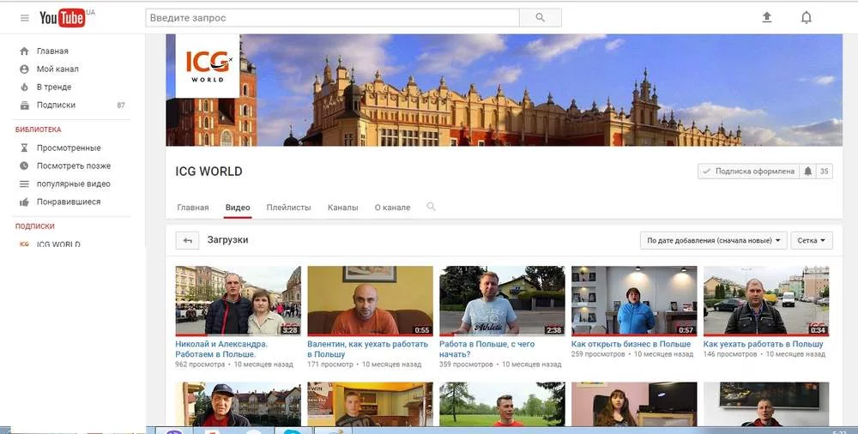Screen dimensions: 858x434
Task: Open video title Как уехать работать в Польшу
Action: (764, 344)
